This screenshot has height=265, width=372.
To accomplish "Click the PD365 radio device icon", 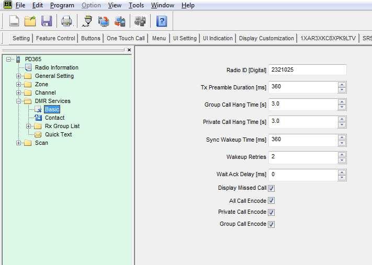I will (x=18, y=59).
